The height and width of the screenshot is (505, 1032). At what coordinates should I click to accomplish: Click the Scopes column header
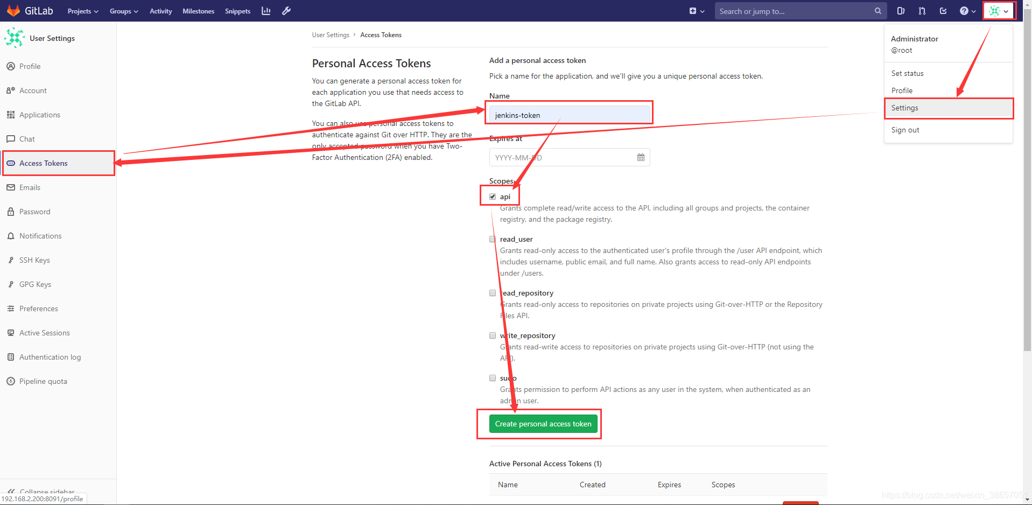tap(723, 485)
